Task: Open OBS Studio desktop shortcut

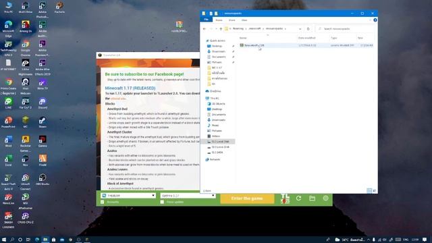Action: (x=43, y=180)
